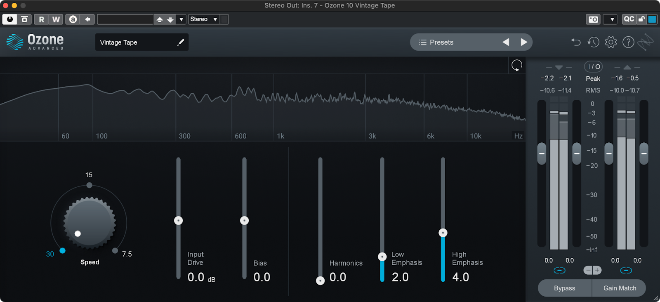Click the High Emphasis 4.0 value
The image size is (660, 302).
click(461, 277)
